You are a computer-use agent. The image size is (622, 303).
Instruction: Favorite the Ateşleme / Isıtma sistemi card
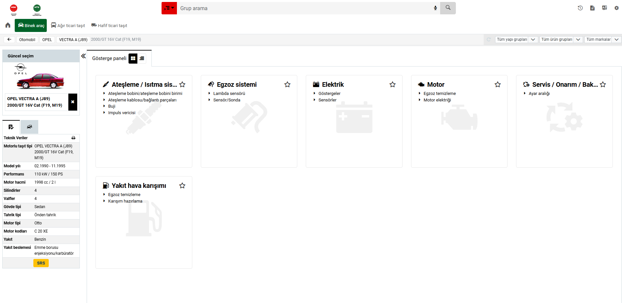tap(182, 84)
